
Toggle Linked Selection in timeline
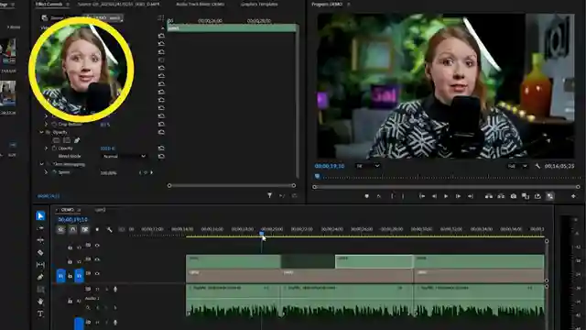85,229
